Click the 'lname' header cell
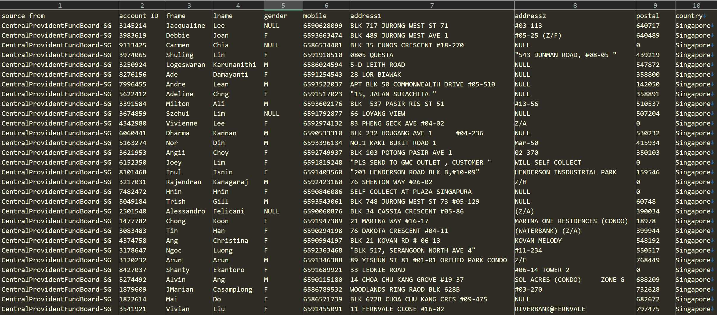717x315 pixels. click(223, 16)
